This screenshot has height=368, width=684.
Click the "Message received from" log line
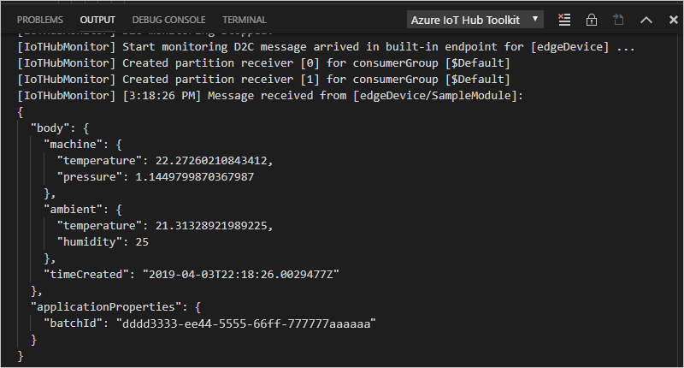270,95
